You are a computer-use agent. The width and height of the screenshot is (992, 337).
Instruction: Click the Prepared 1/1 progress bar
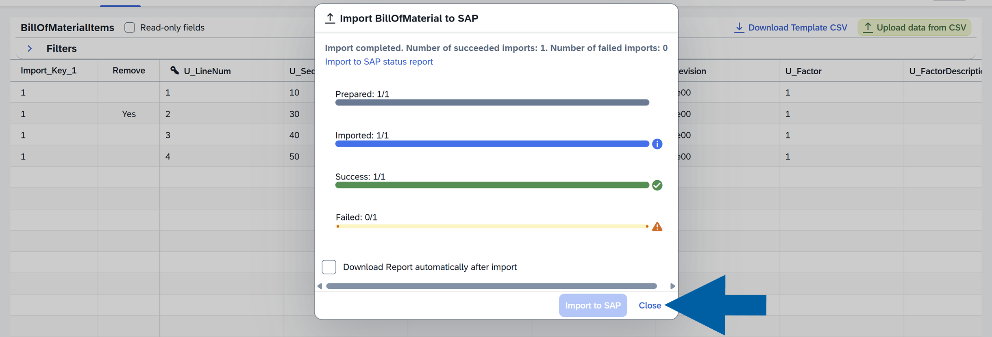[492, 103]
